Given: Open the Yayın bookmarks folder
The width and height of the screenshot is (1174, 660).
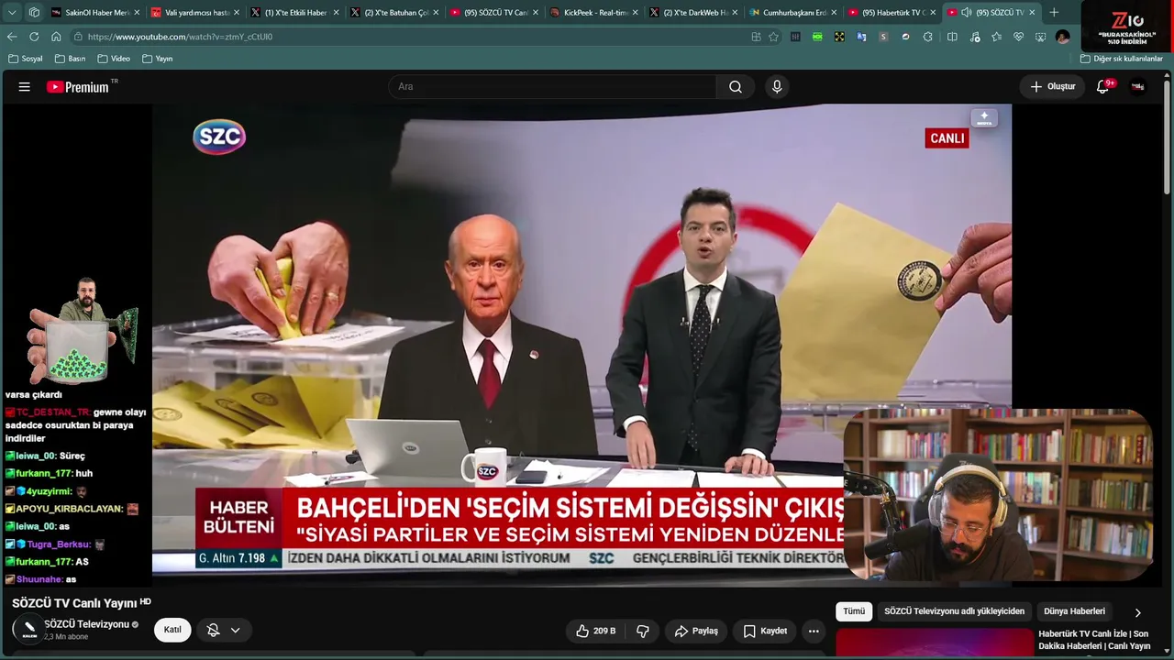Looking at the screenshot, I should point(158,59).
